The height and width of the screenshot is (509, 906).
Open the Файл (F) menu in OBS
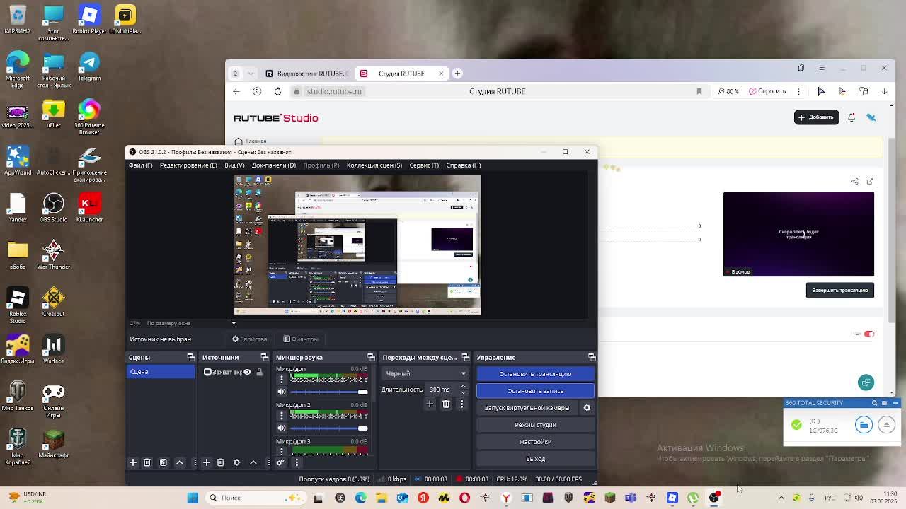140,165
